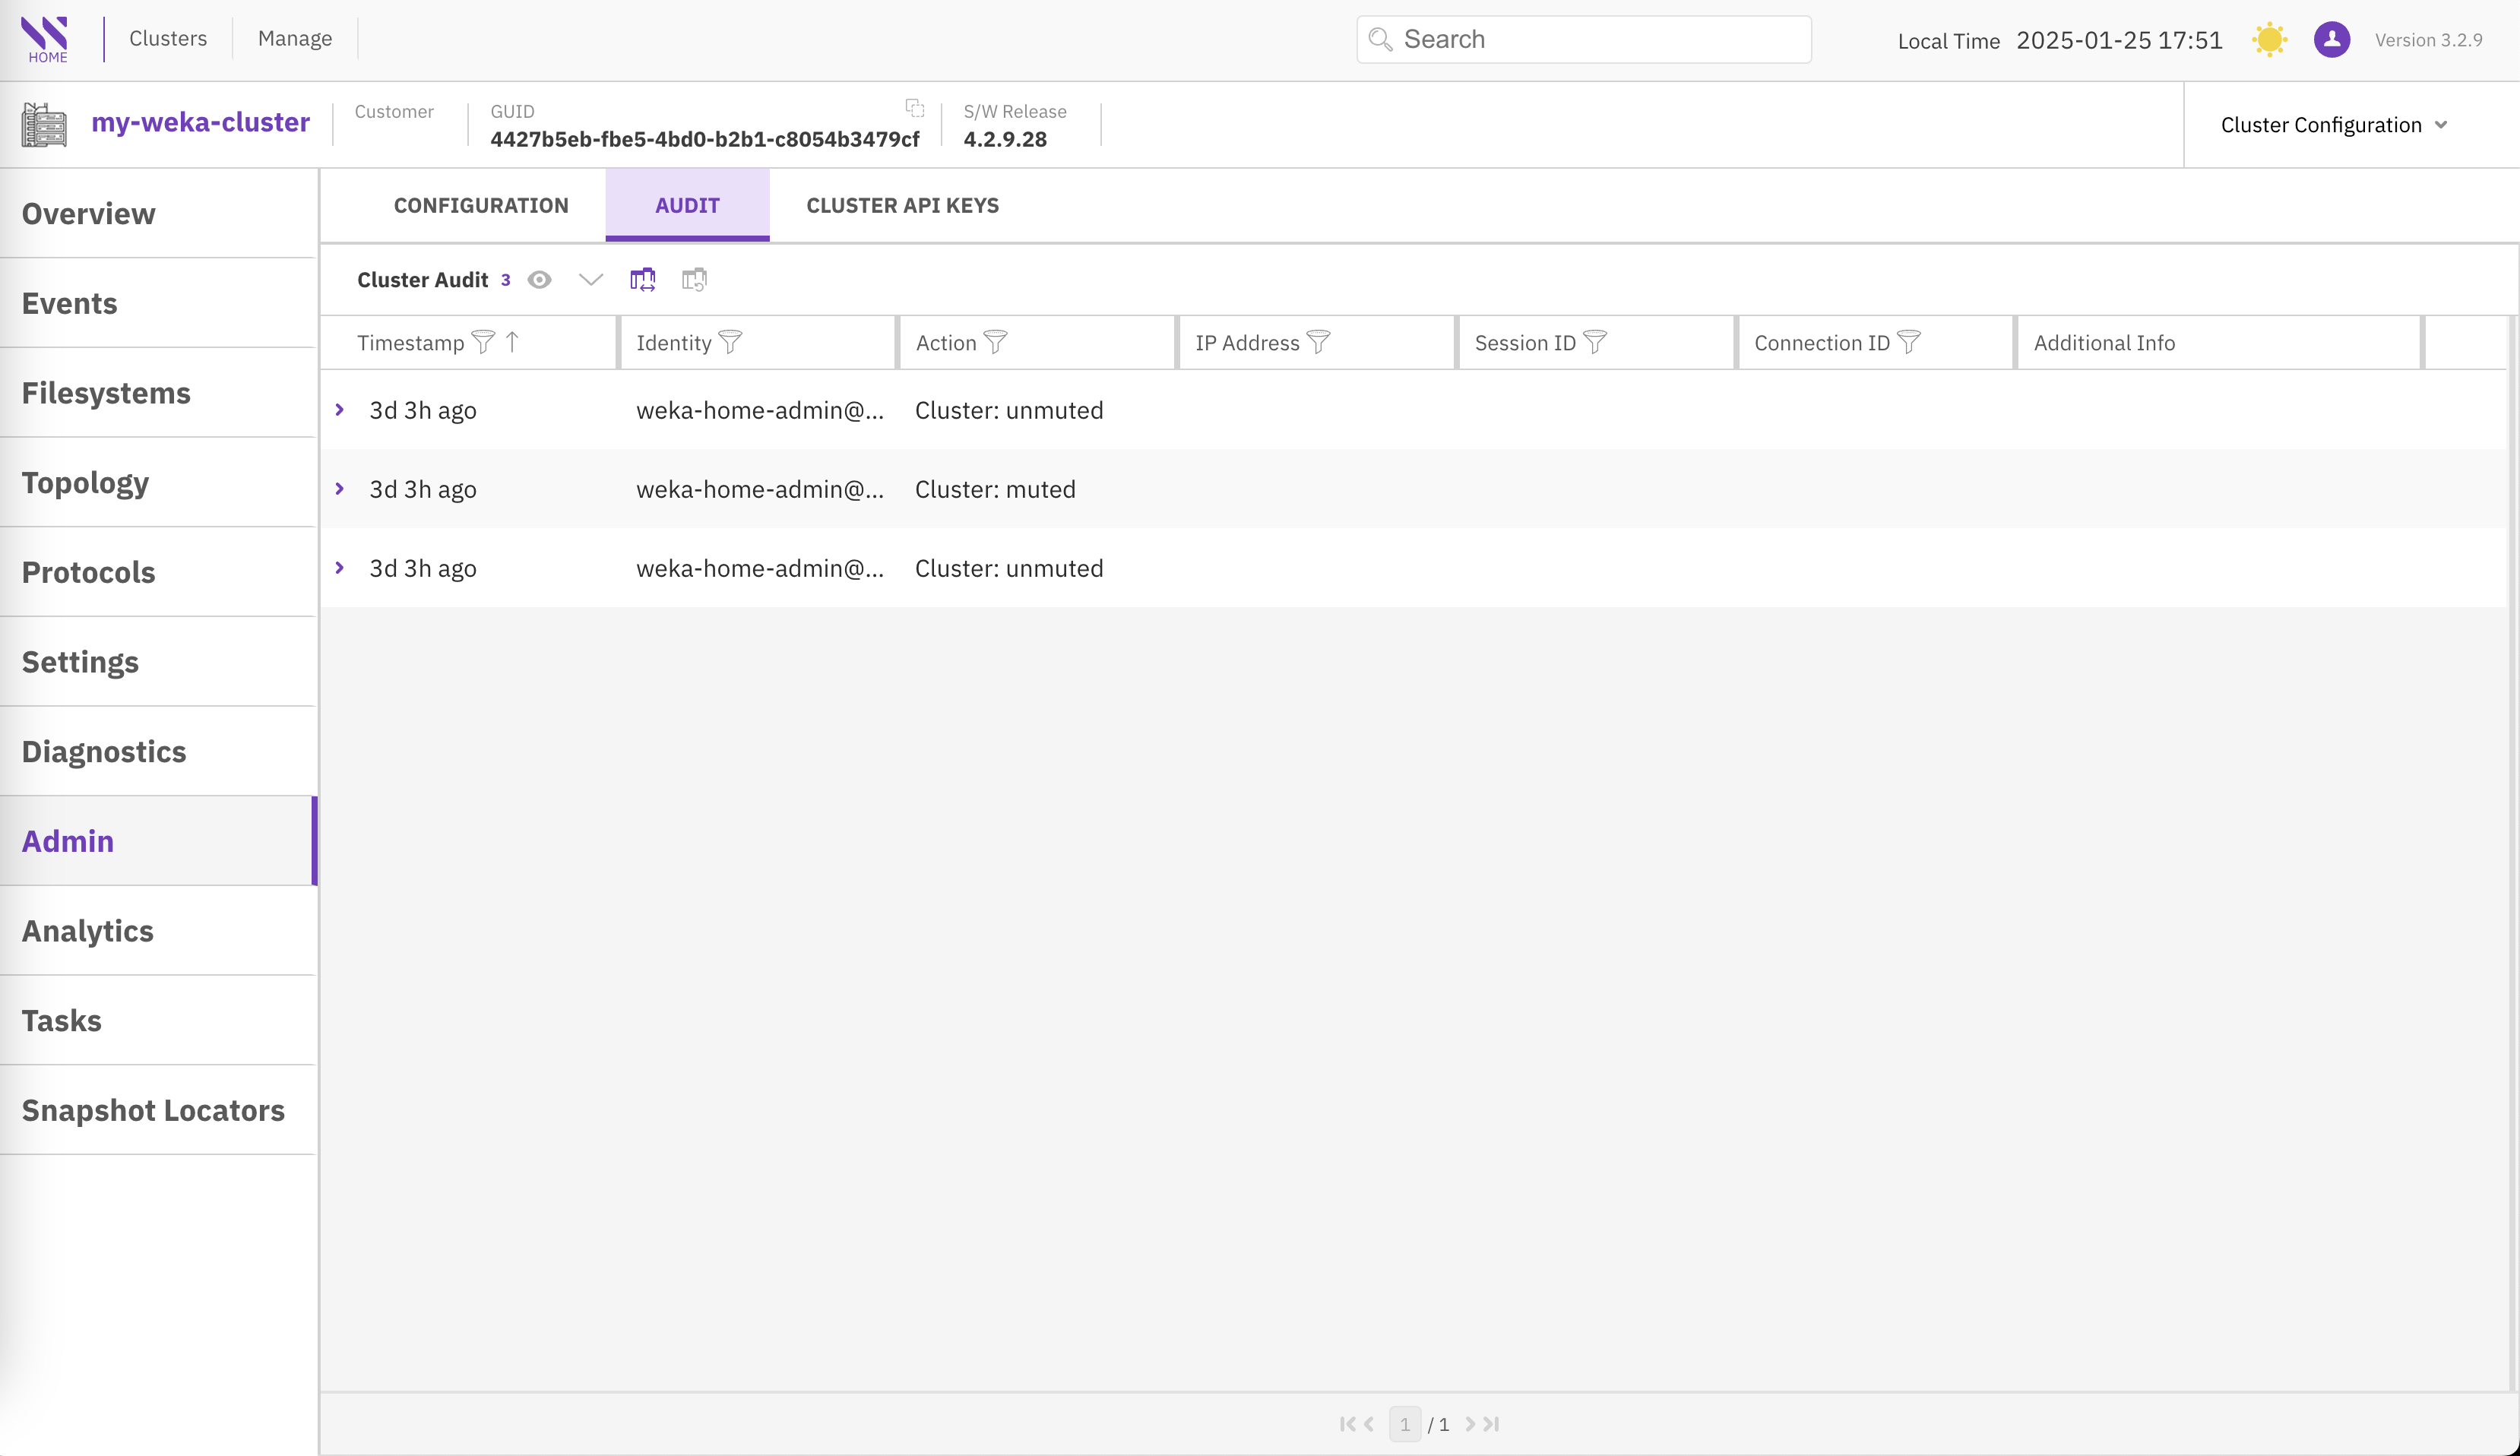2520x1456 pixels.
Task: Expand the Cluster: muted audit row
Action: [x=340, y=489]
